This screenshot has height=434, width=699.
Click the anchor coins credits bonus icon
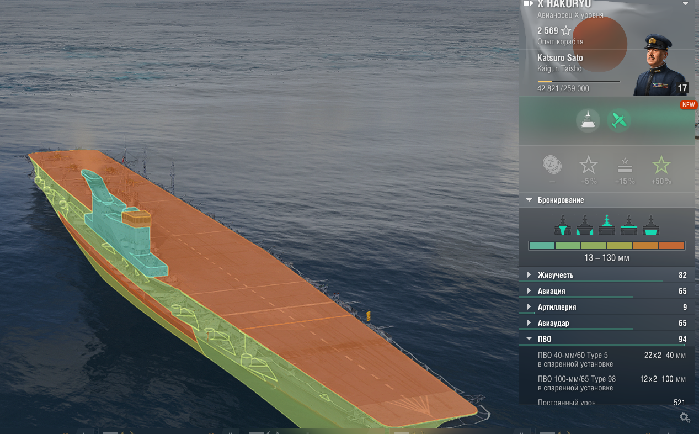pos(552,164)
